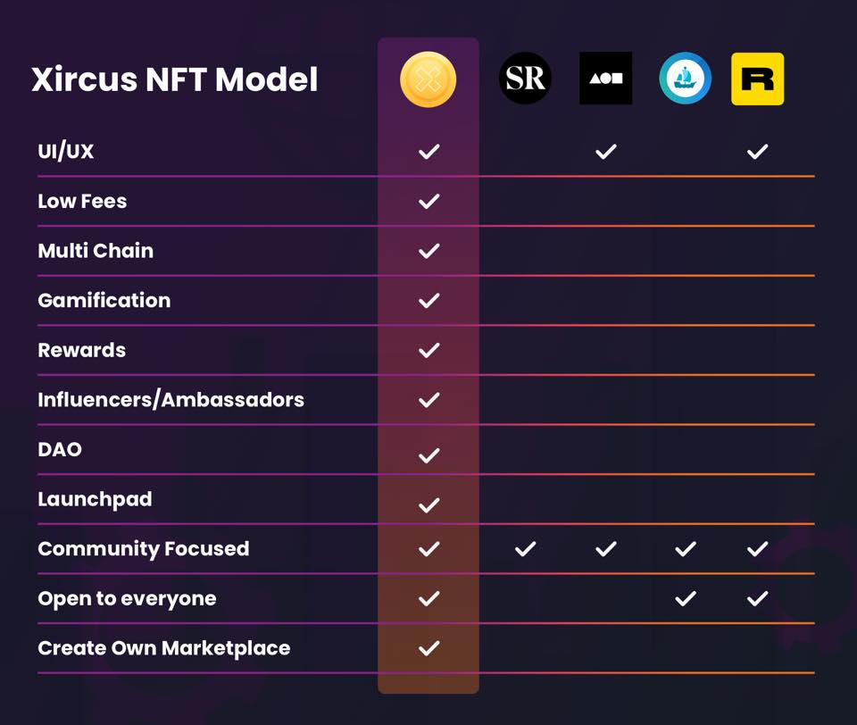Click Foundation's UI/UX checkmark
857x725 pixels.
[x=605, y=152]
